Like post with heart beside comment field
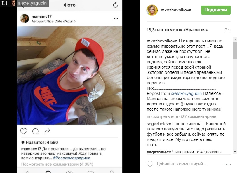The image size is (237, 173). coord(150,164)
